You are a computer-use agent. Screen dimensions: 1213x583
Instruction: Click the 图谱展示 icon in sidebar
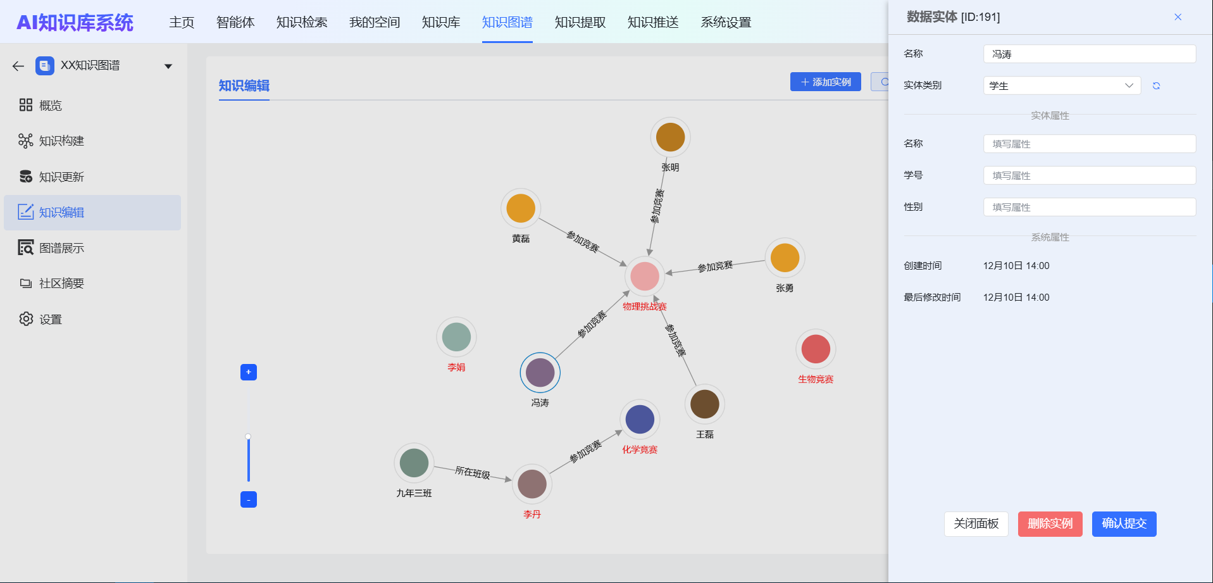point(26,248)
